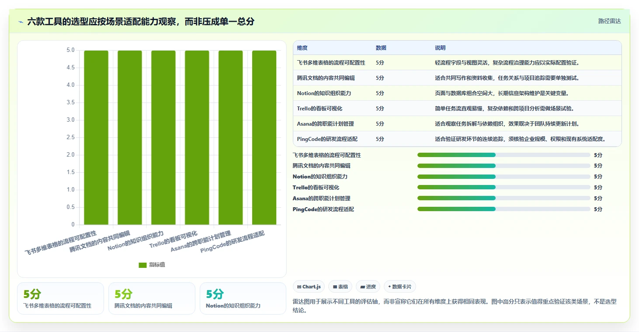Click the sparkle icon in 数据卡片 chip
Image resolution: width=639 pixels, height=332 pixels.
pos(389,287)
